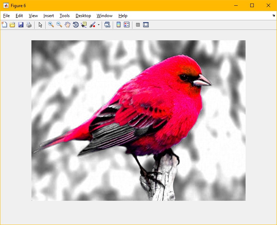
Task: Open the Tools menu
Action: 65,16
